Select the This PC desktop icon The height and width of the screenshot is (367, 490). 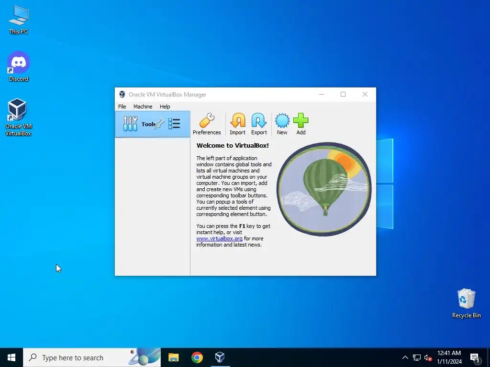[19, 20]
